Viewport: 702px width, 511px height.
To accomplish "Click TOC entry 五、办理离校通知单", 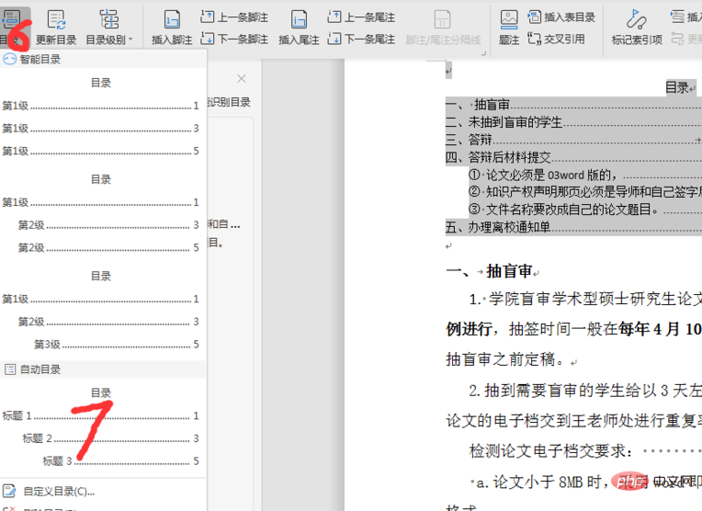I will [573, 227].
